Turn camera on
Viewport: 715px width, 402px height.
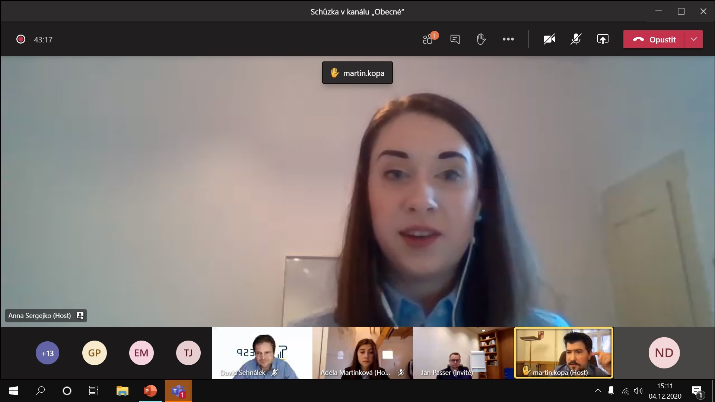(x=549, y=39)
